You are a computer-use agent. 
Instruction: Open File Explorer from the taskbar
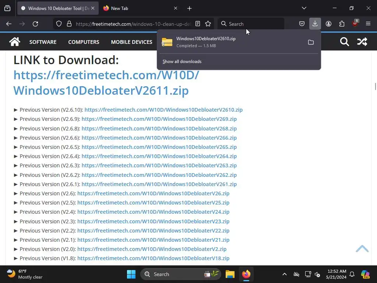pos(230,274)
